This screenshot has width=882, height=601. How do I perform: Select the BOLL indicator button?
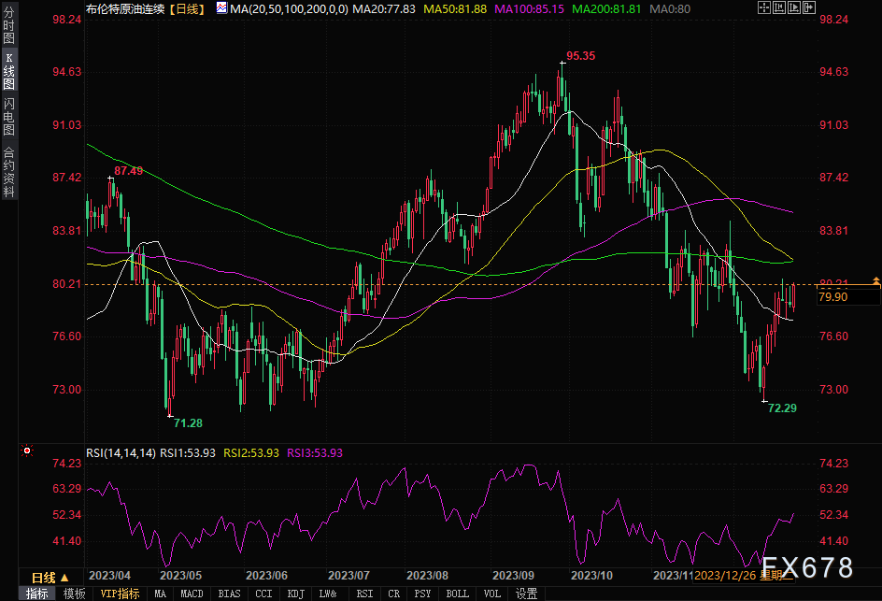click(x=457, y=594)
